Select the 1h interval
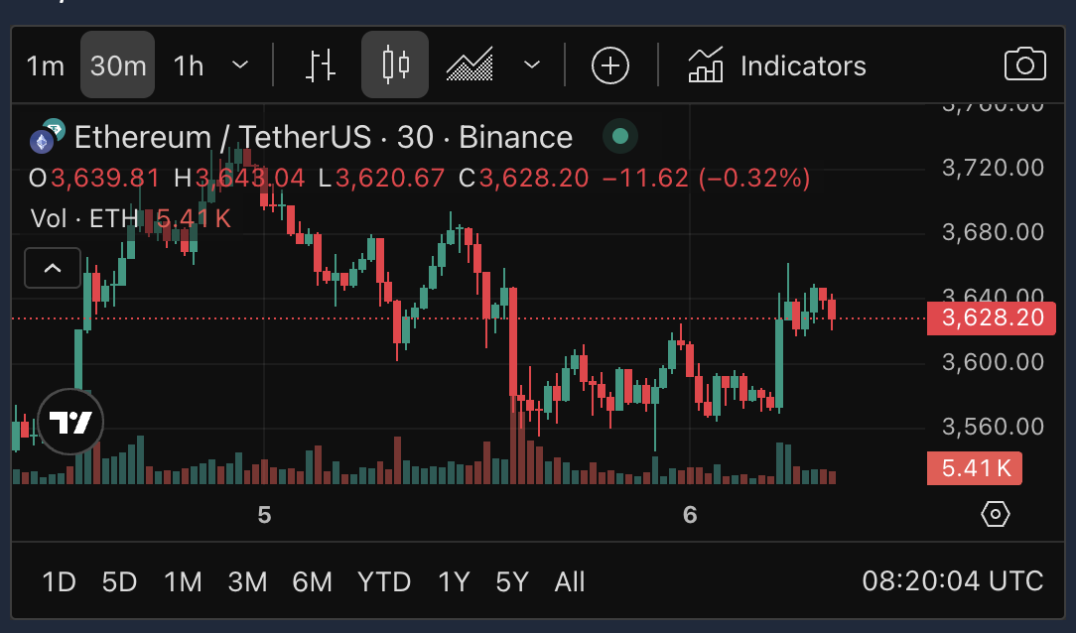This screenshot has height=633, width=1076. point(189,65)
